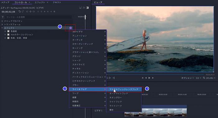The image size is (218, 118).
Task: Select the ライト&フレア menu entry
Action: coord(88,89)
